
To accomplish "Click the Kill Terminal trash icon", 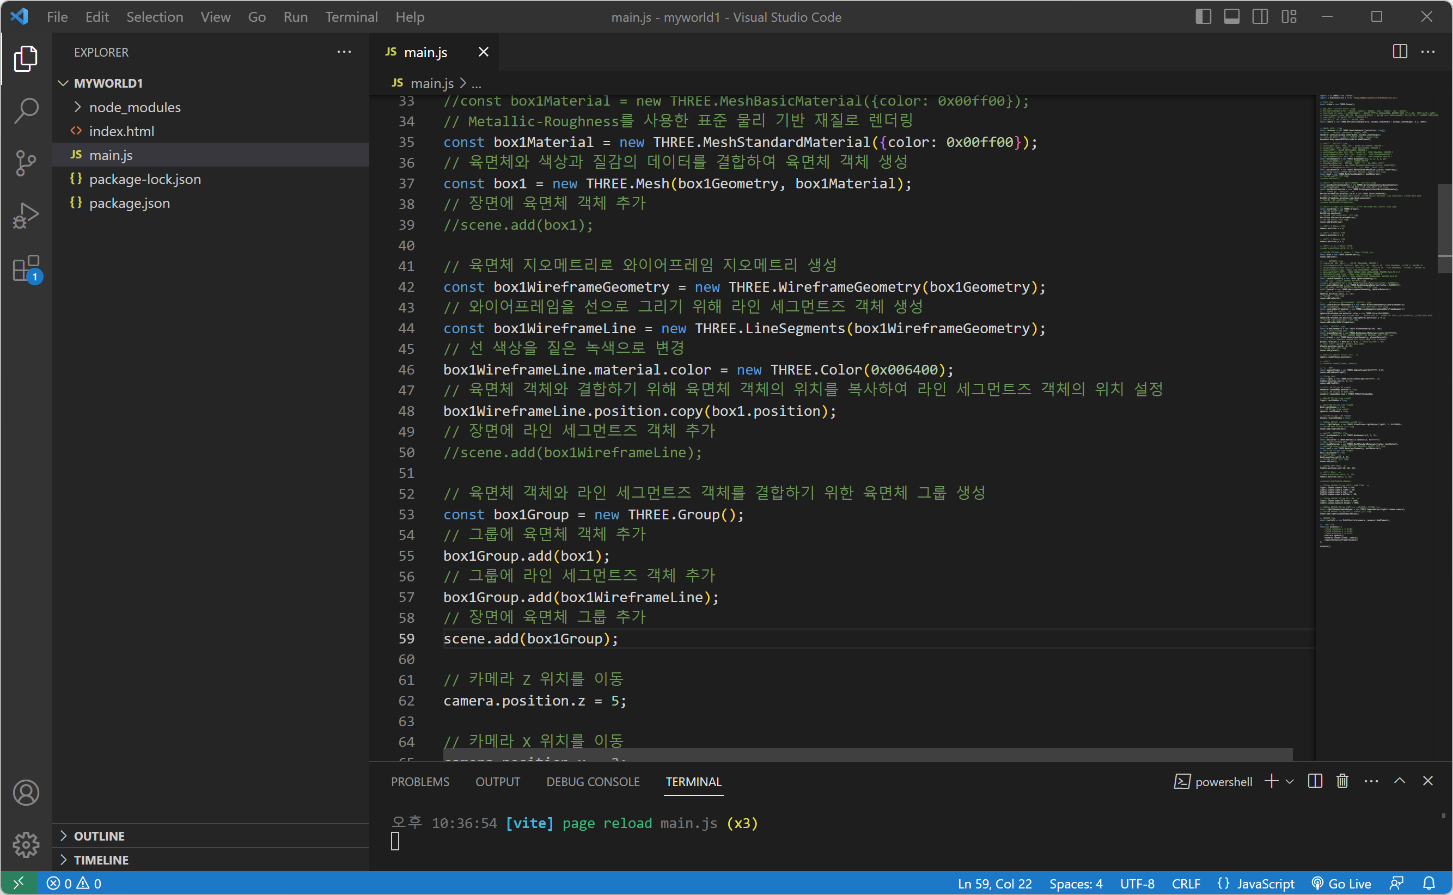I will click(x=1342, y=781).
